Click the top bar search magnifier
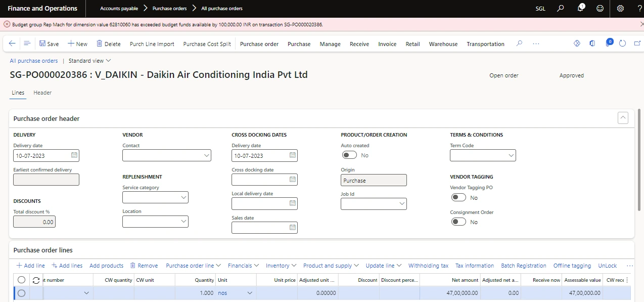The height and width of the screenshot is (302, 644). [560, 9]
